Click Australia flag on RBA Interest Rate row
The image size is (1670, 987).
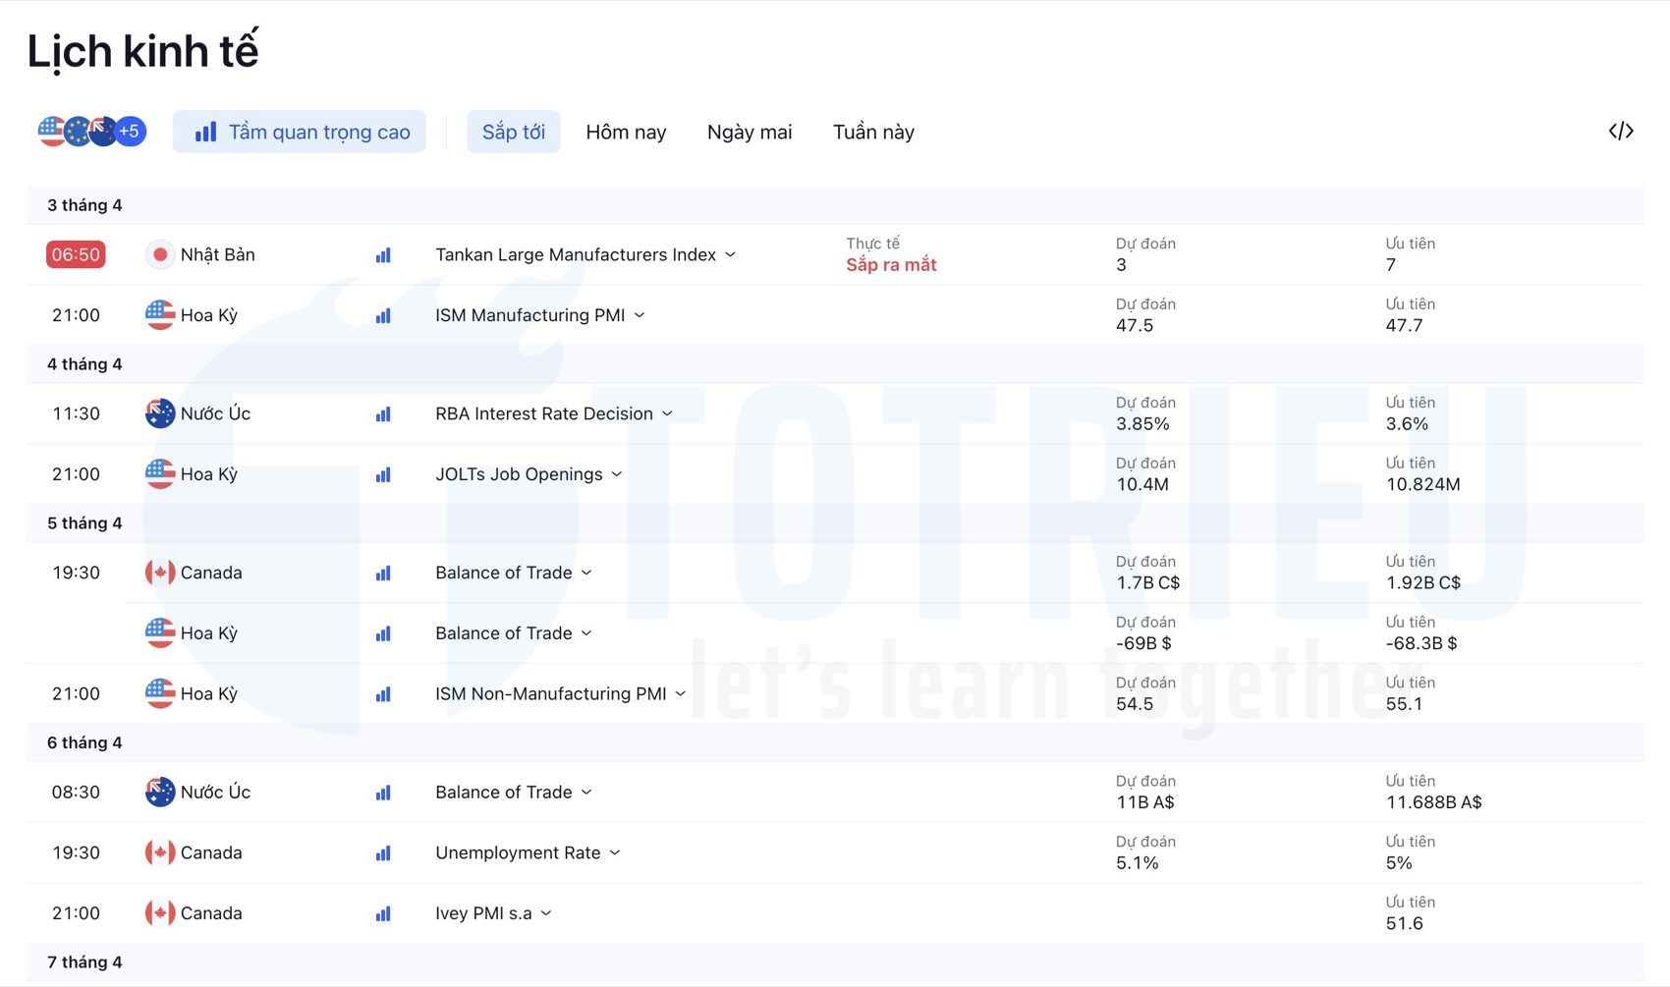pyautogui.click(x=158, y=413)
